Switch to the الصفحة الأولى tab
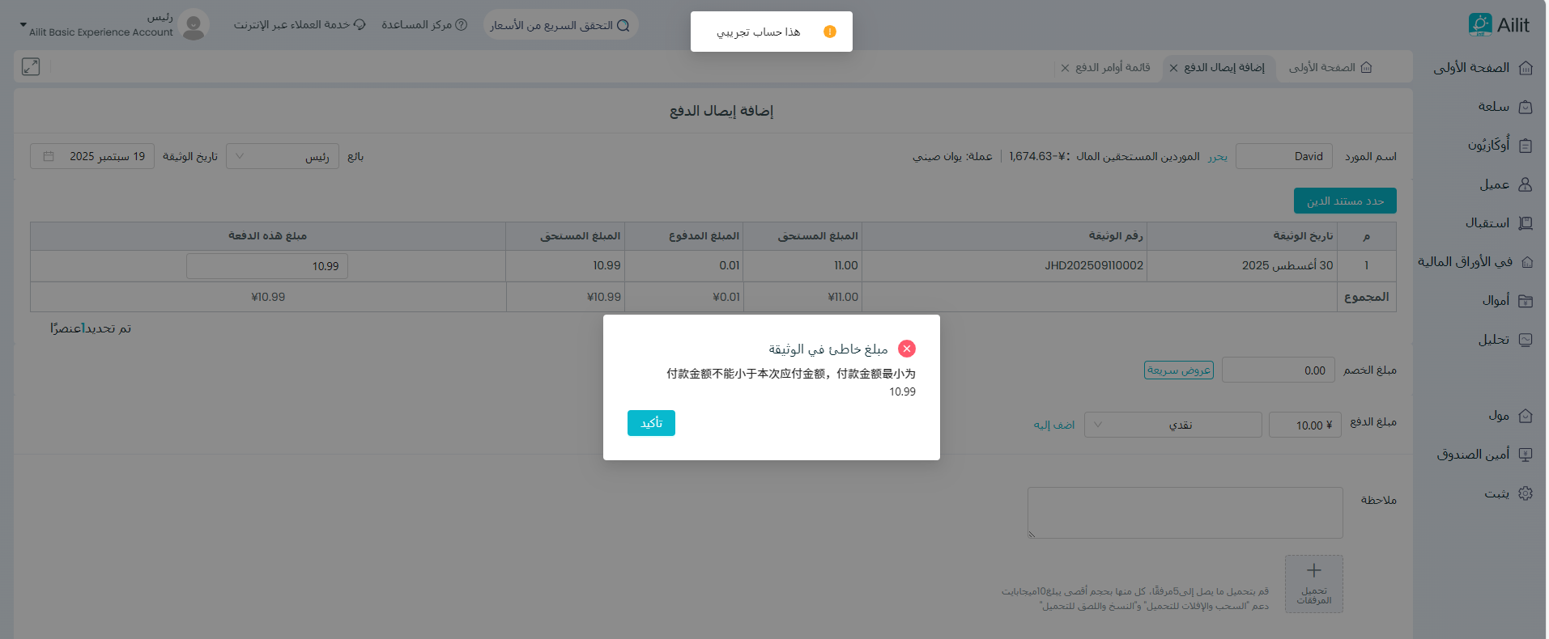The image size is (1549, 639). [1330, 68]
